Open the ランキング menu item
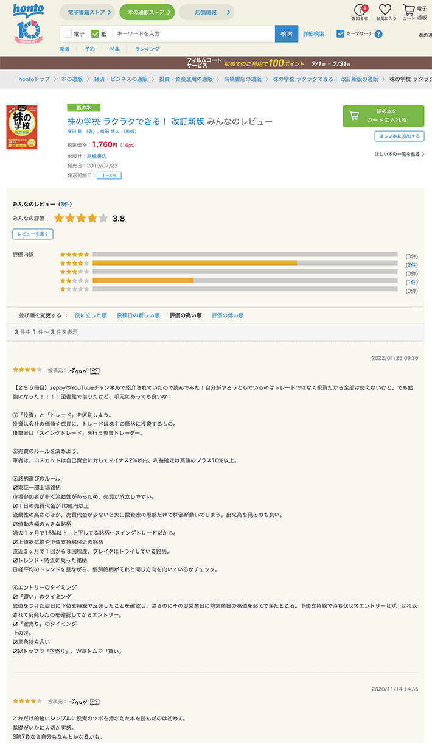The width and height of the screenshot is (432, 743). [x=147, y=49]
